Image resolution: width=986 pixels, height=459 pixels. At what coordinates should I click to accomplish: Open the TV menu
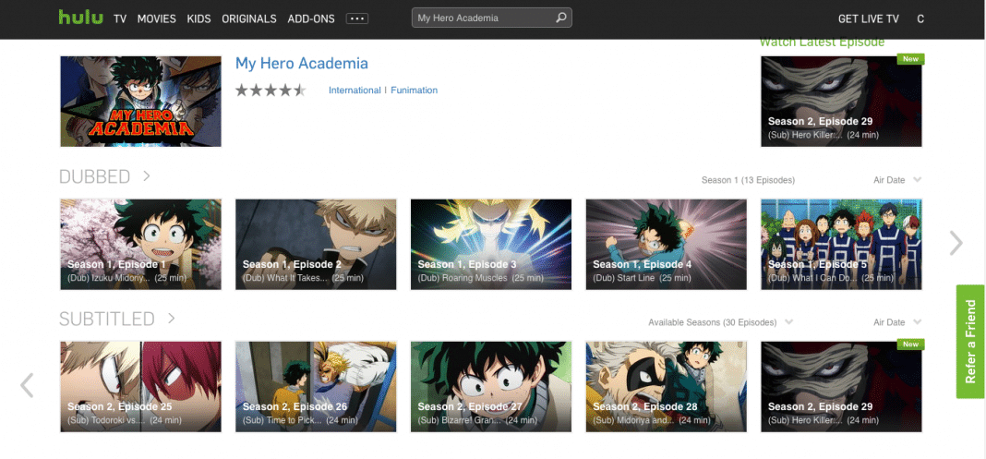[x=120, y=18]
